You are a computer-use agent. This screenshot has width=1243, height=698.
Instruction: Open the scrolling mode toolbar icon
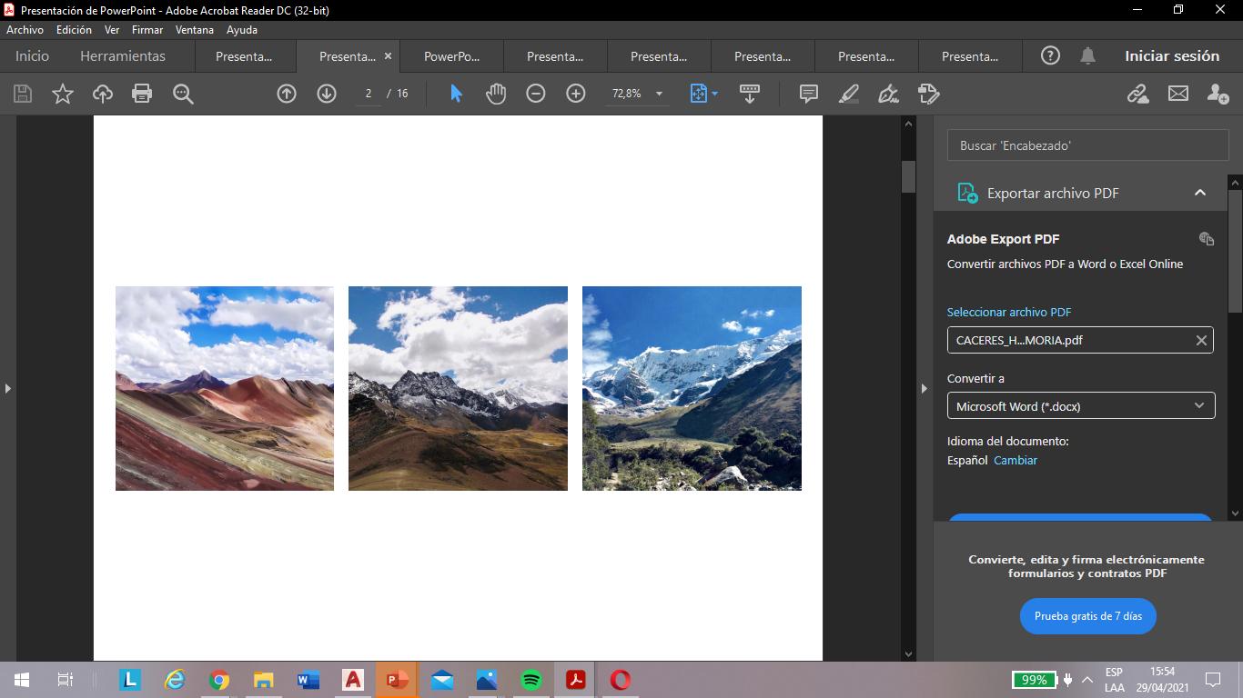pos(750,94)
